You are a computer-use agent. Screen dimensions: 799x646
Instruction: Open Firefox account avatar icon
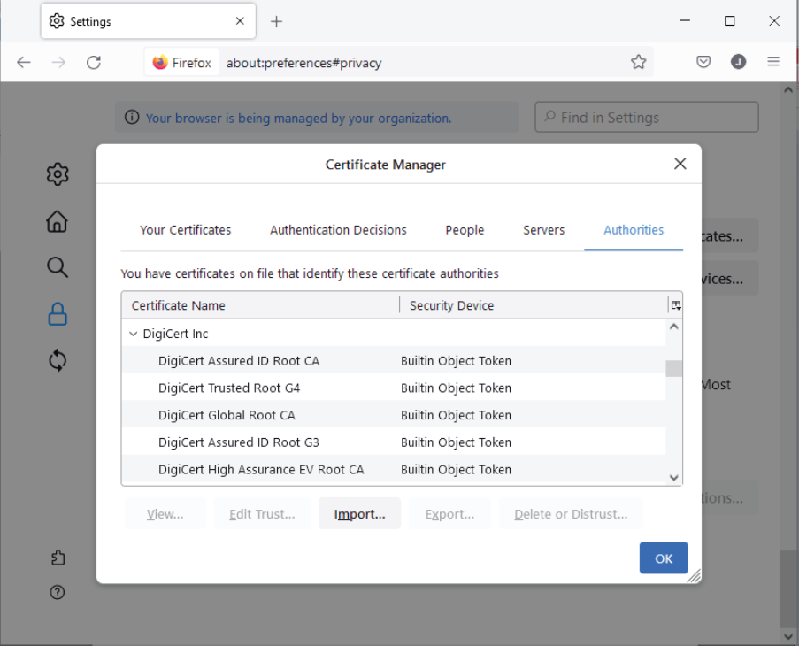pos(738,62)
